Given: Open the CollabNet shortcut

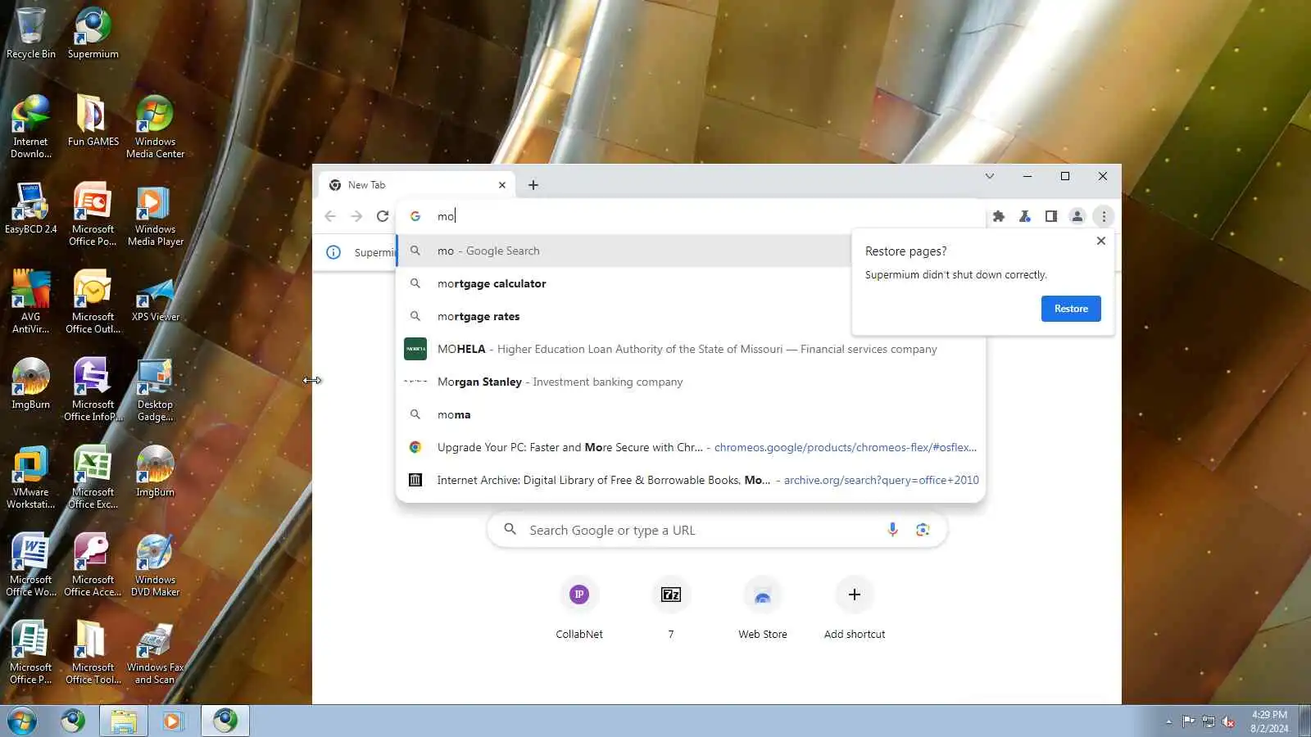Looking at the screenshot, I should [579, 608].
